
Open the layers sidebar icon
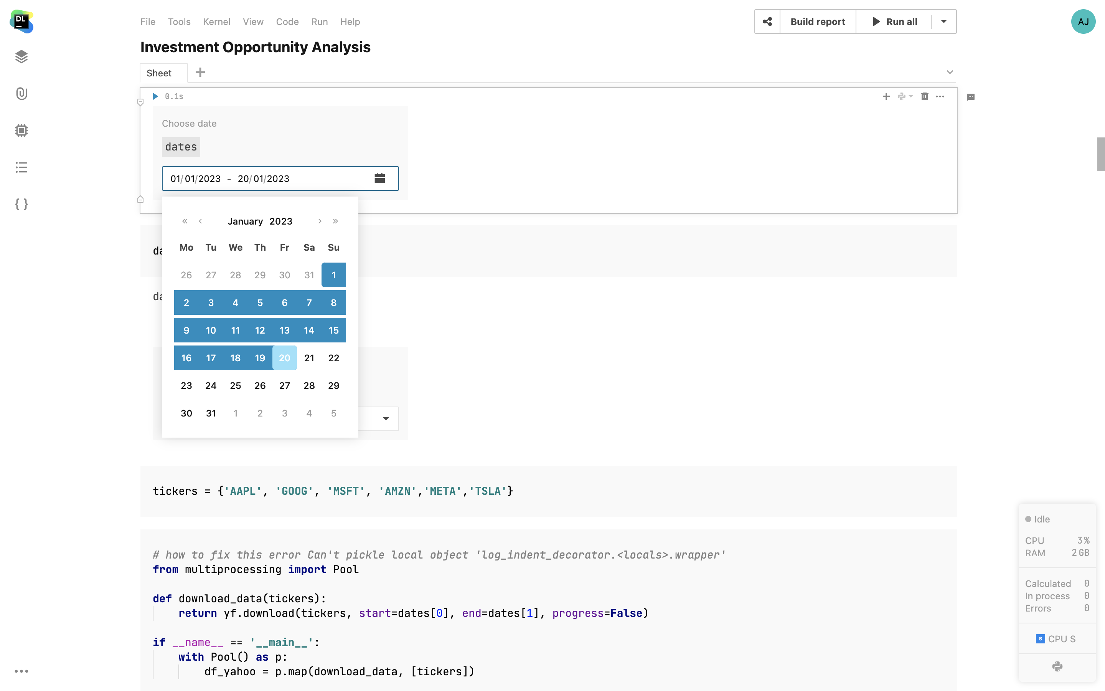pyautogui.click(x=21, y=57)
